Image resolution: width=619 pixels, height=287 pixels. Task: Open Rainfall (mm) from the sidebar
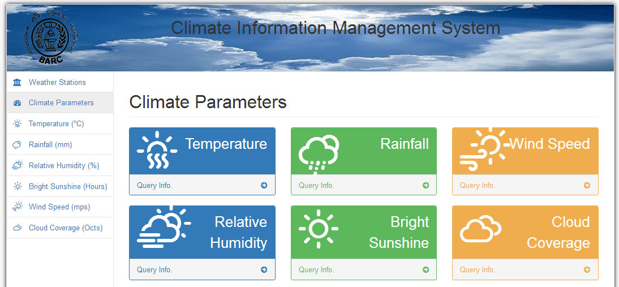coord(50,145)
